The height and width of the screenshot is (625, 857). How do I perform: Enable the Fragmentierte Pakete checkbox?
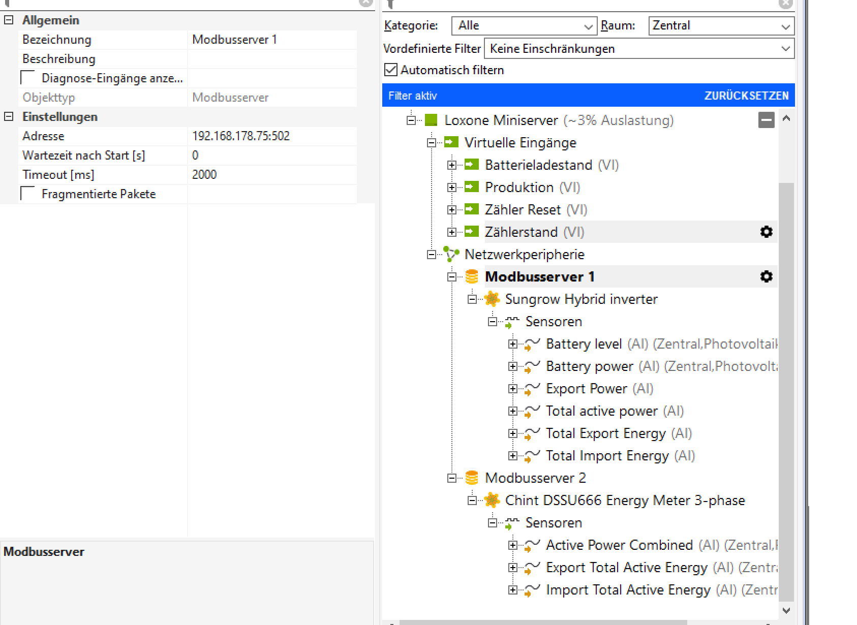[x=28, y=194]
